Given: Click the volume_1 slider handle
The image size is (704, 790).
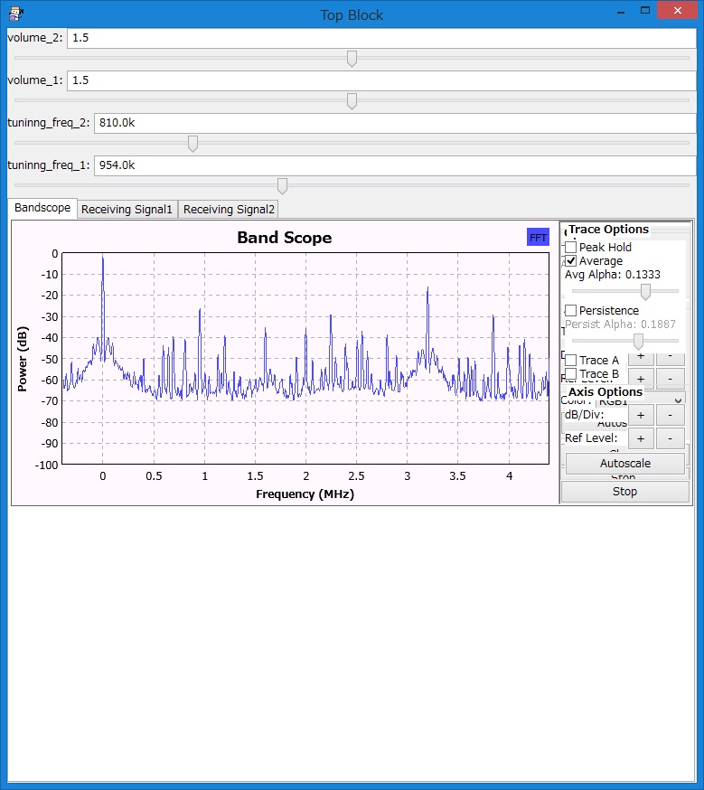Looking at the screenshot, I should [x=352, y=100].
